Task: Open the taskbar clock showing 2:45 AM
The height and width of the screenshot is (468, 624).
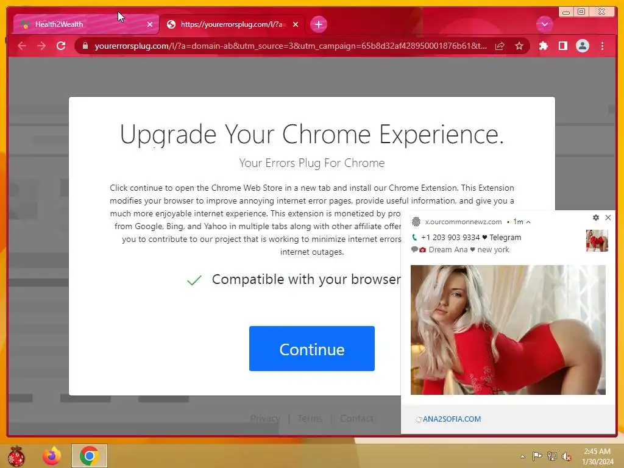Action: coord(597,456)
